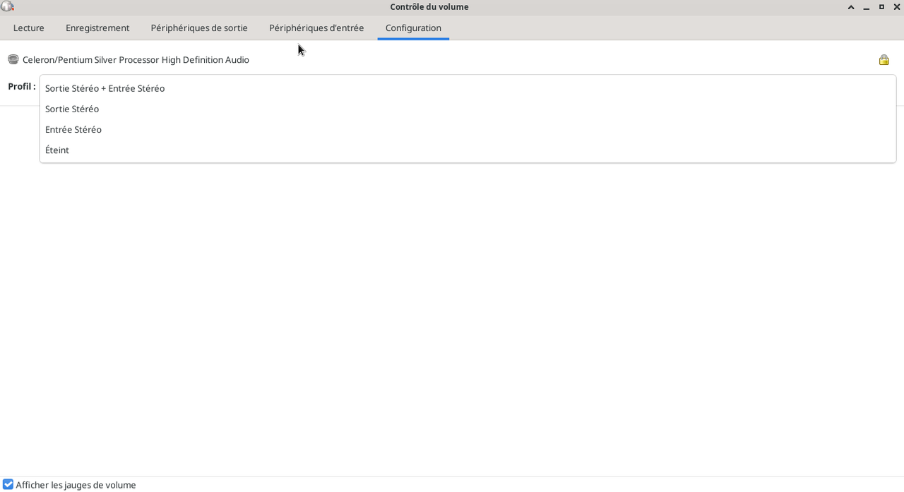
Task: Choose Sortie Stéréo + Entrée Stéréo profile
Action: 468,88
